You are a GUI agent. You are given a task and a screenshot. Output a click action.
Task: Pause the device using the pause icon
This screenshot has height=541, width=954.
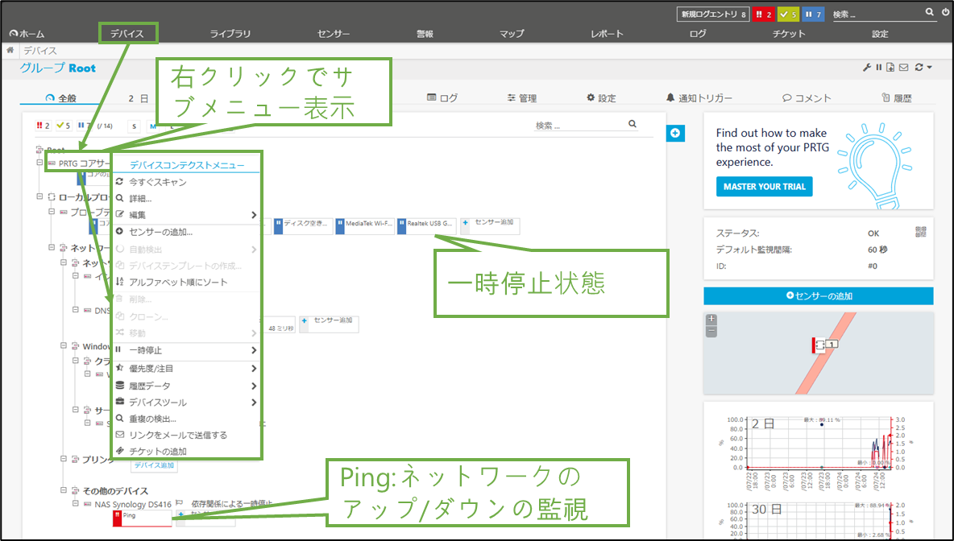point(878,68)
